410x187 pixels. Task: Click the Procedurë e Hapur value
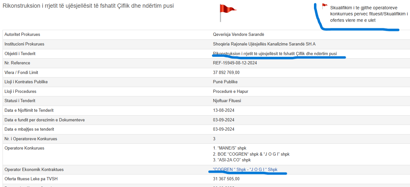tap(230, 92)
